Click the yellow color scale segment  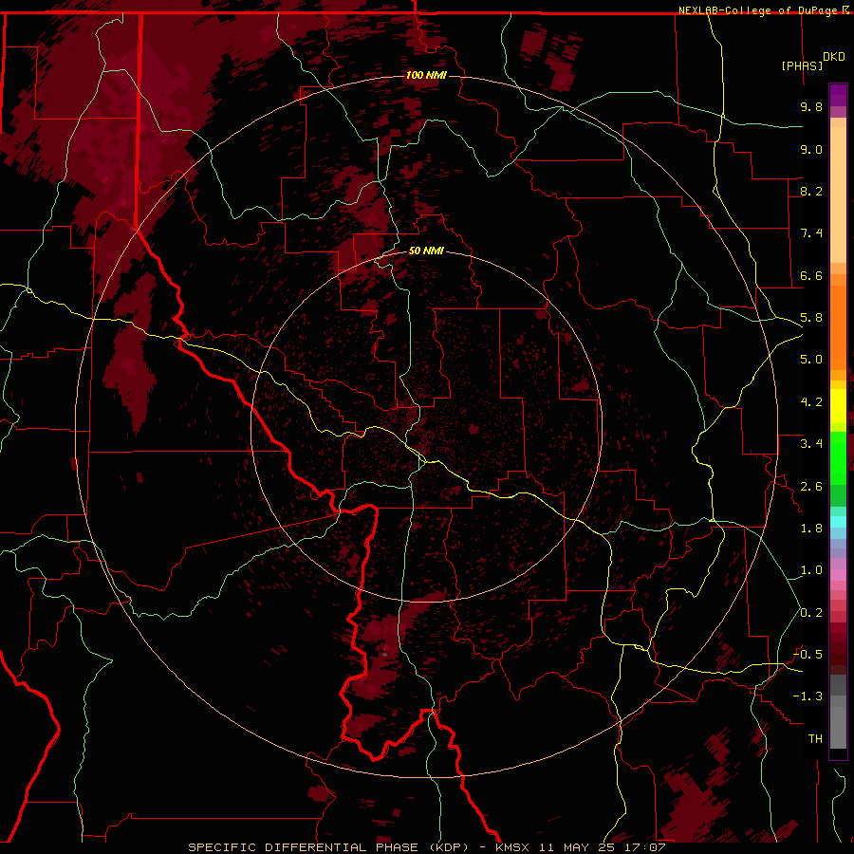pos(838,406)
